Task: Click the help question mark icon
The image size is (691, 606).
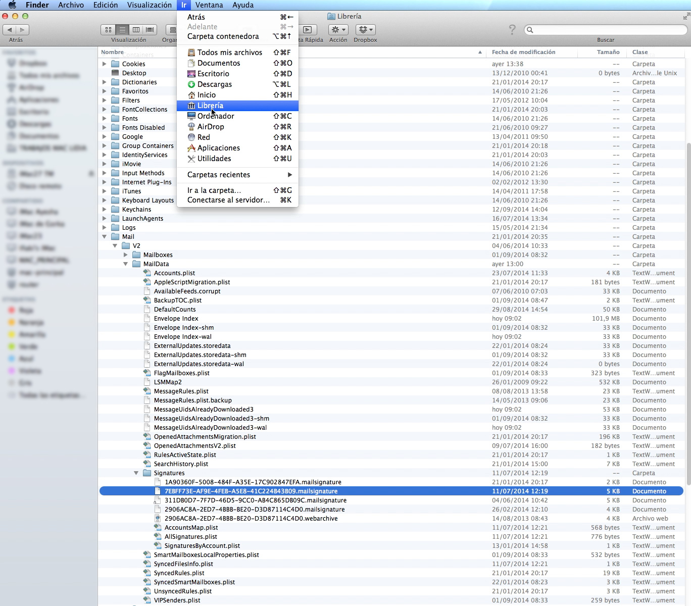Action: (512, 30)
